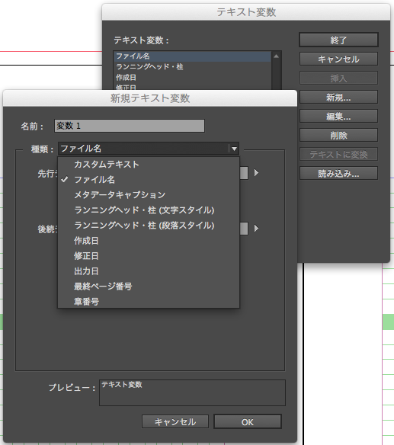Click the 種類 dropdown arrow

[x=234, y=149]
